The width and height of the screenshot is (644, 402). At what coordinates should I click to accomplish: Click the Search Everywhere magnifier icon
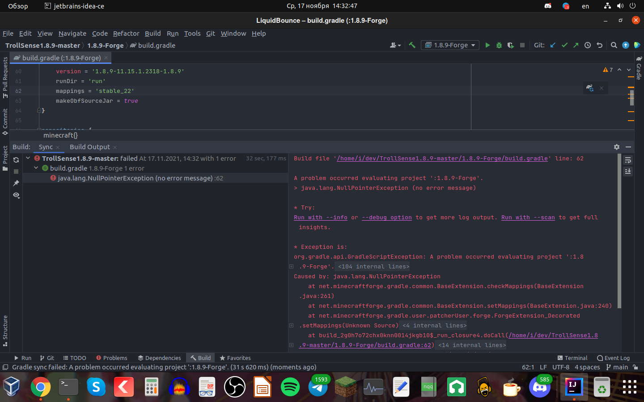pyautogui.click(x=614, y=45)
